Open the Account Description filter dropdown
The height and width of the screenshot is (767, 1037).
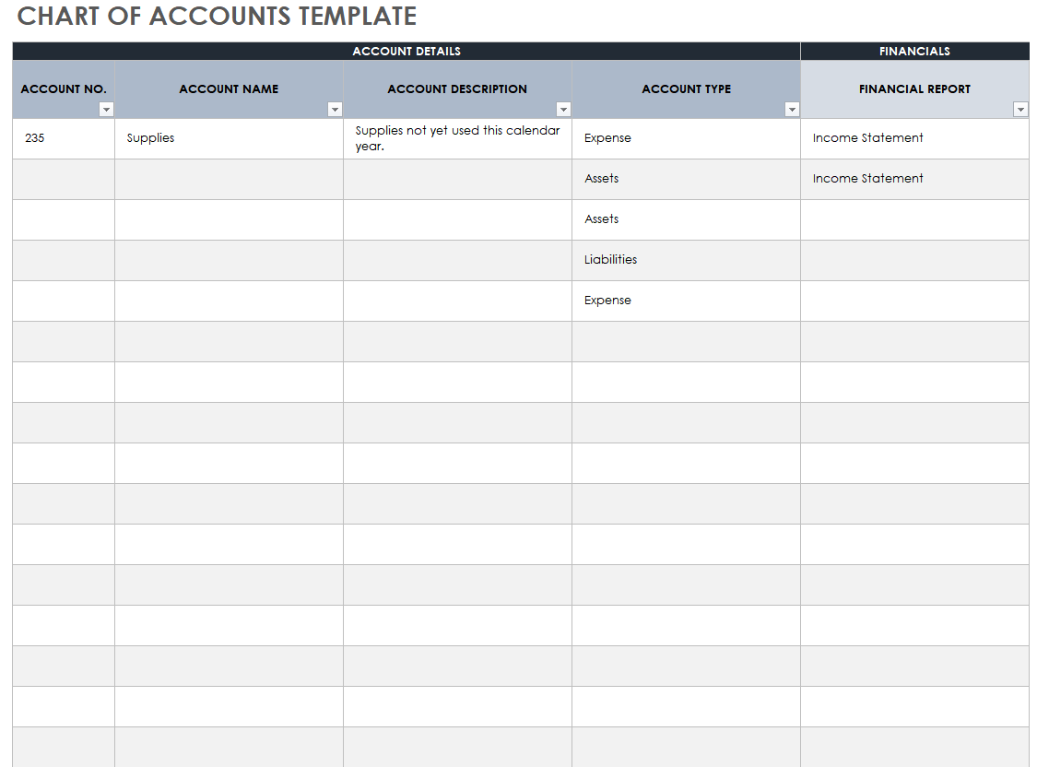pyautogui.click(x=563, y=109)
